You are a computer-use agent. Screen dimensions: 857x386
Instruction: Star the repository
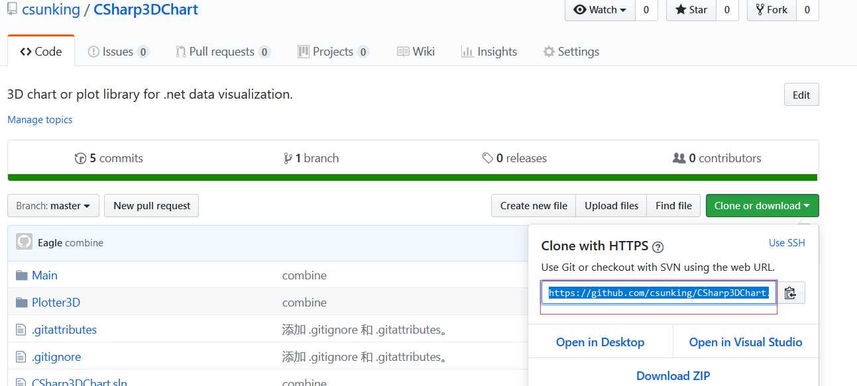tap(691, 9)
